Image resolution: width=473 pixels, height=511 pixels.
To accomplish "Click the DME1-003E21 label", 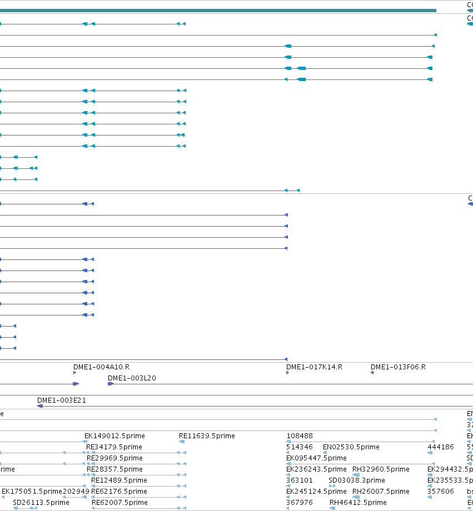I will (62, 400).
